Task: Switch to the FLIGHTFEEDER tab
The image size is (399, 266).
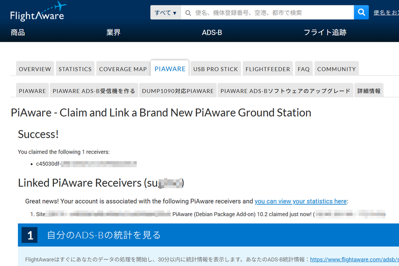Action: pyautogui.click(x=268, y=69)
